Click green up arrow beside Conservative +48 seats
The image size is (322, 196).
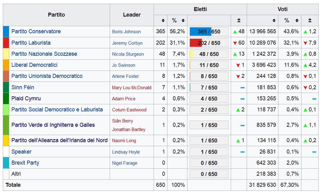(235, 32)
